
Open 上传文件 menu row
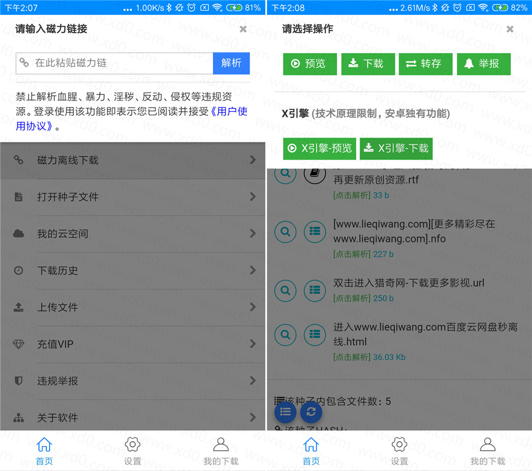132,307
